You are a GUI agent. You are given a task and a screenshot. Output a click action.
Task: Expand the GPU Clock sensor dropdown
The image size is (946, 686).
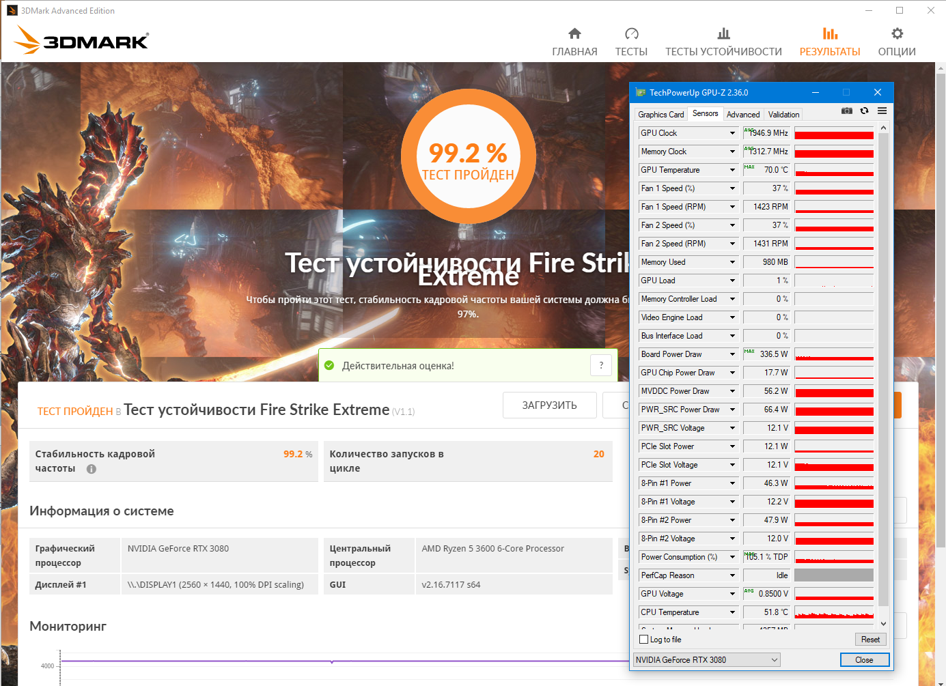pos(732,133)
